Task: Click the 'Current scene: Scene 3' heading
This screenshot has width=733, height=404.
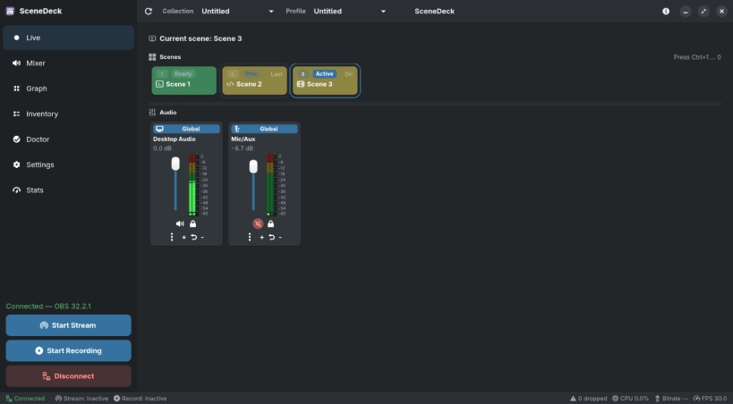Action: [x=200, y=38]
